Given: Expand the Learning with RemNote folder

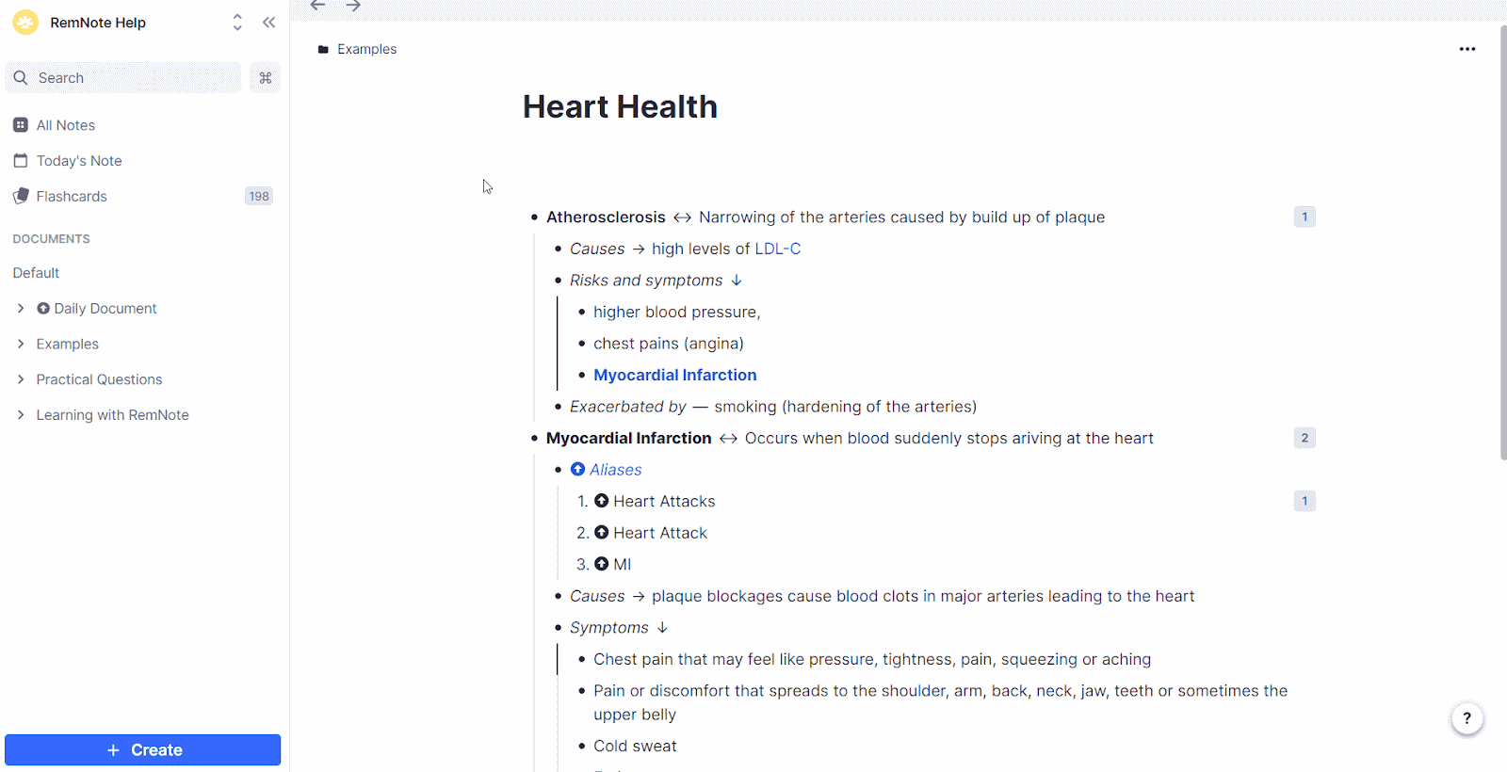Looking at the screenshot, I should pos(21,415).
